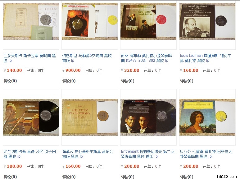240x181 pixels.
Task: Open the Francescatti Bernstein Columbia album image
Action: [31, 117]
